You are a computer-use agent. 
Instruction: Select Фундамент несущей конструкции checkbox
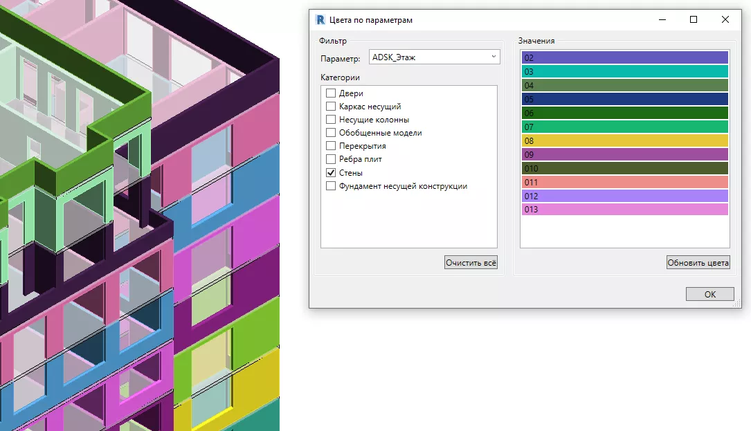click(x=331, y=185)
